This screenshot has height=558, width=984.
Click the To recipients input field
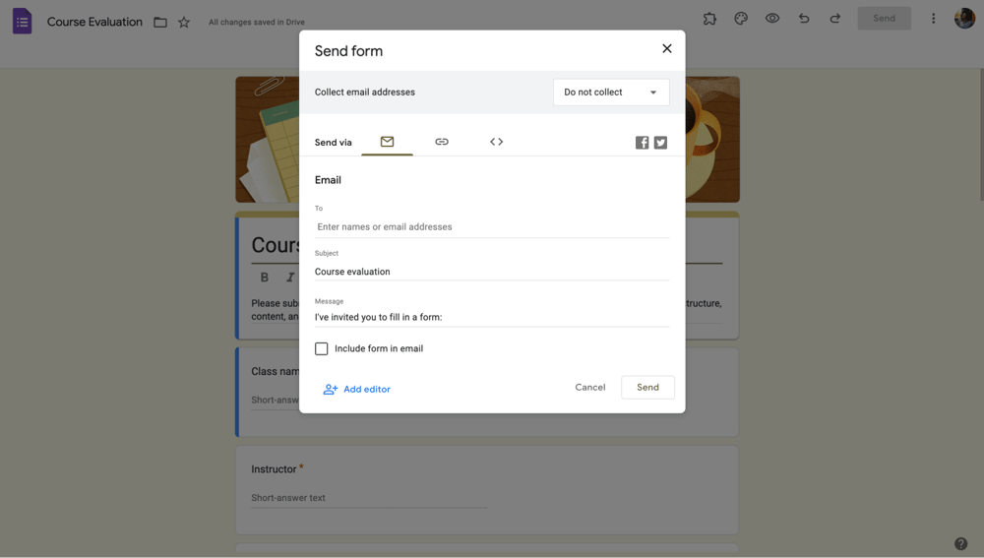491,227
